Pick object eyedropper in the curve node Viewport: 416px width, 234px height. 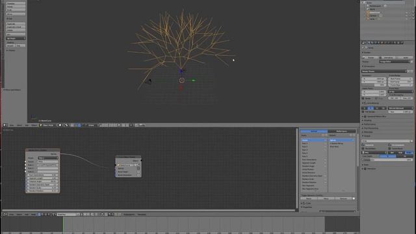pos(138,165)
